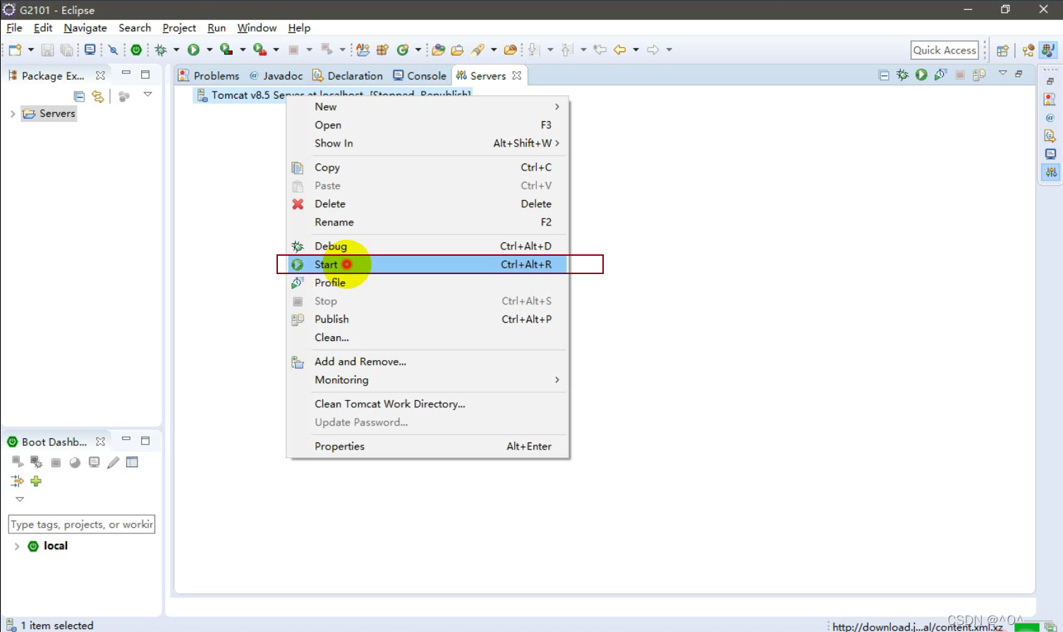Choose Delete in the server context menu

tap(427, 204)
